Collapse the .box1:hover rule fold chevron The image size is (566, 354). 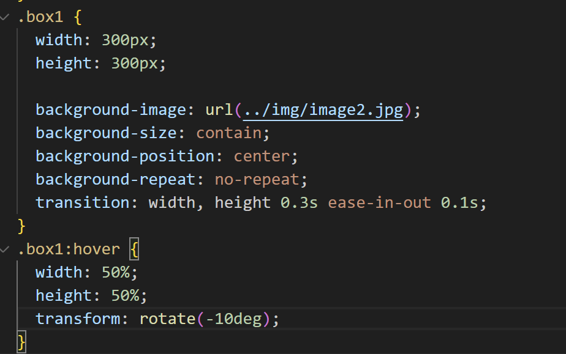point(5,249)
